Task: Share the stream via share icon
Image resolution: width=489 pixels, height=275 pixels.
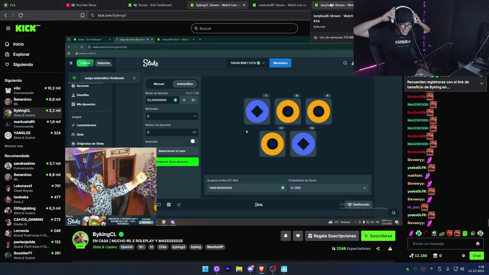Action: pos(378,249)
